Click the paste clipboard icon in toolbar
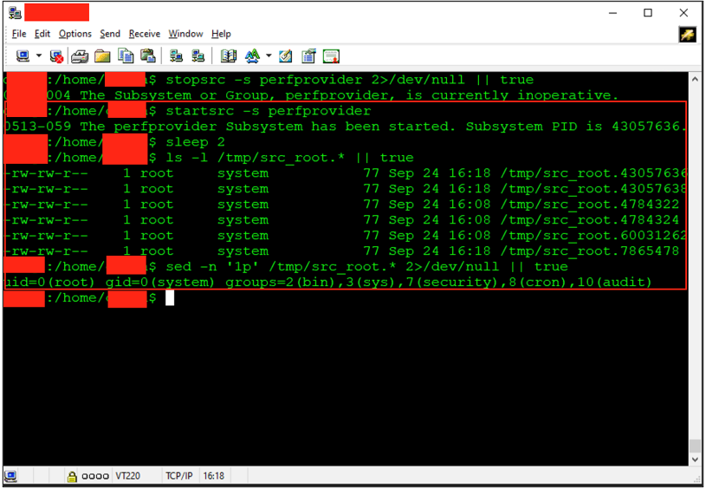 [x=148, y=56]
